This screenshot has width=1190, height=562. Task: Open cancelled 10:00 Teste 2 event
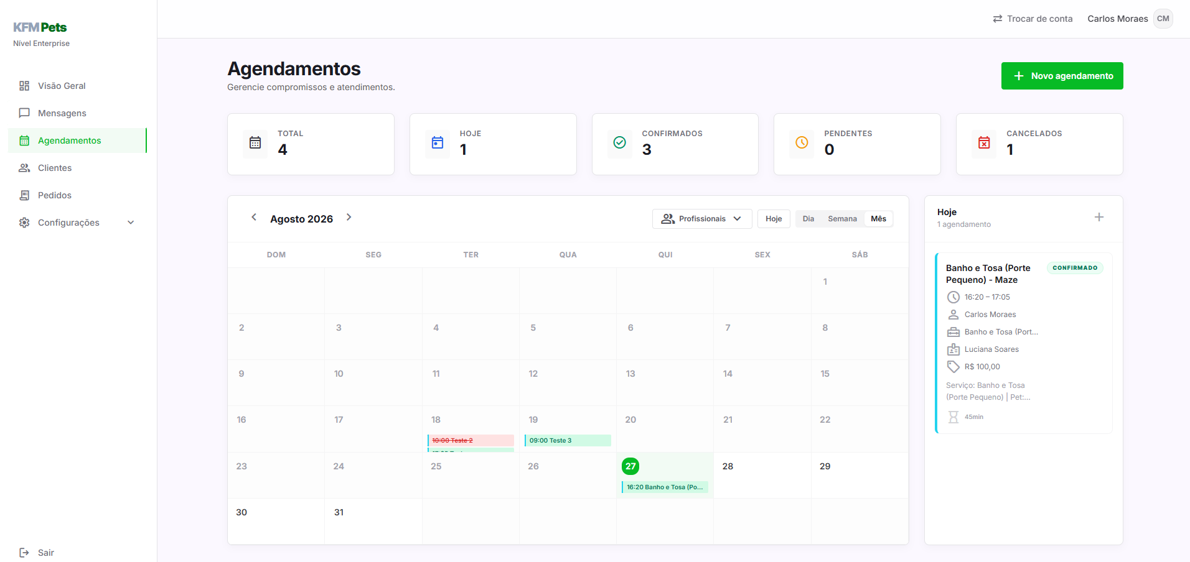(471, 440)
